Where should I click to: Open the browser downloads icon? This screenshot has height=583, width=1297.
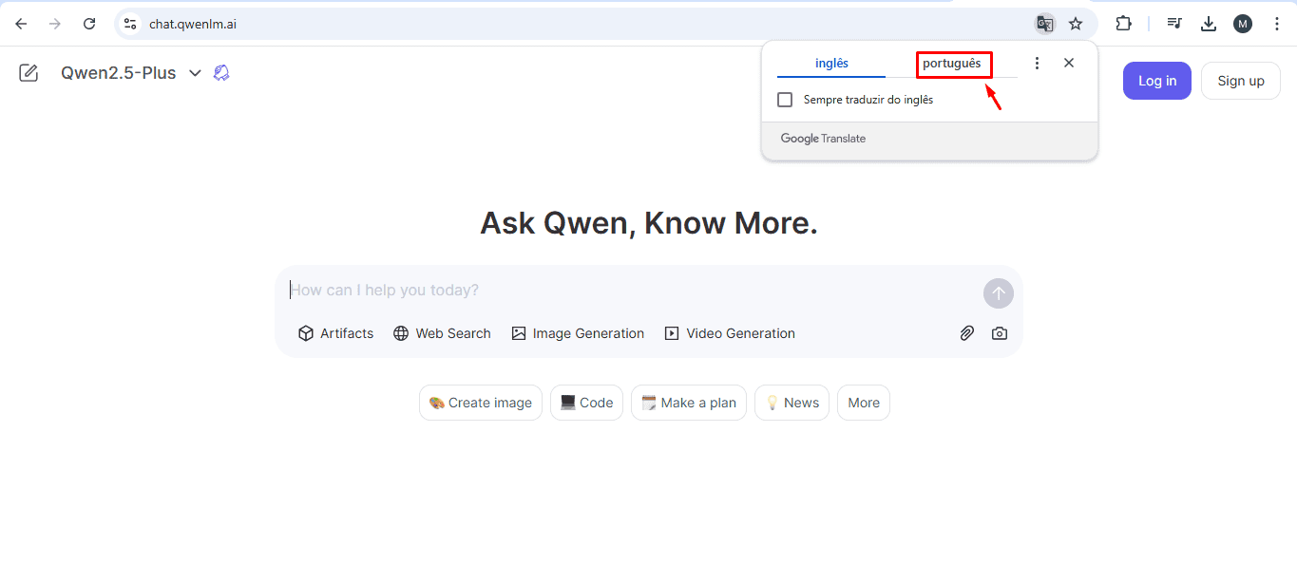1209,24
